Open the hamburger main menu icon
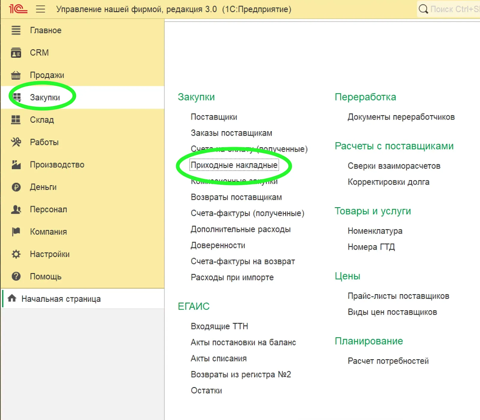480x420 pixels. (x=40, y=9)
